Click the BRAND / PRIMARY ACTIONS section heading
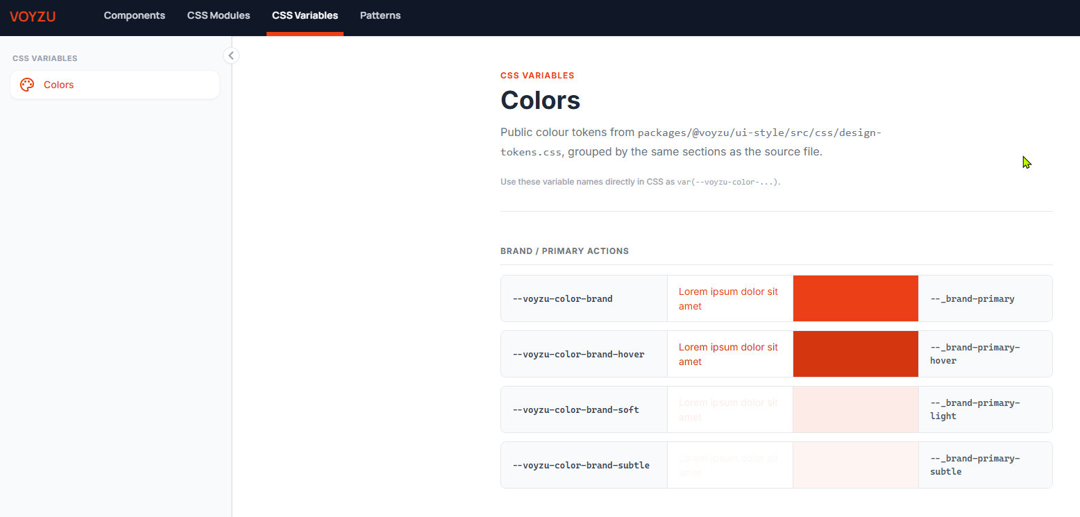This screenshot has width=1080, height=517. (564, 251)
